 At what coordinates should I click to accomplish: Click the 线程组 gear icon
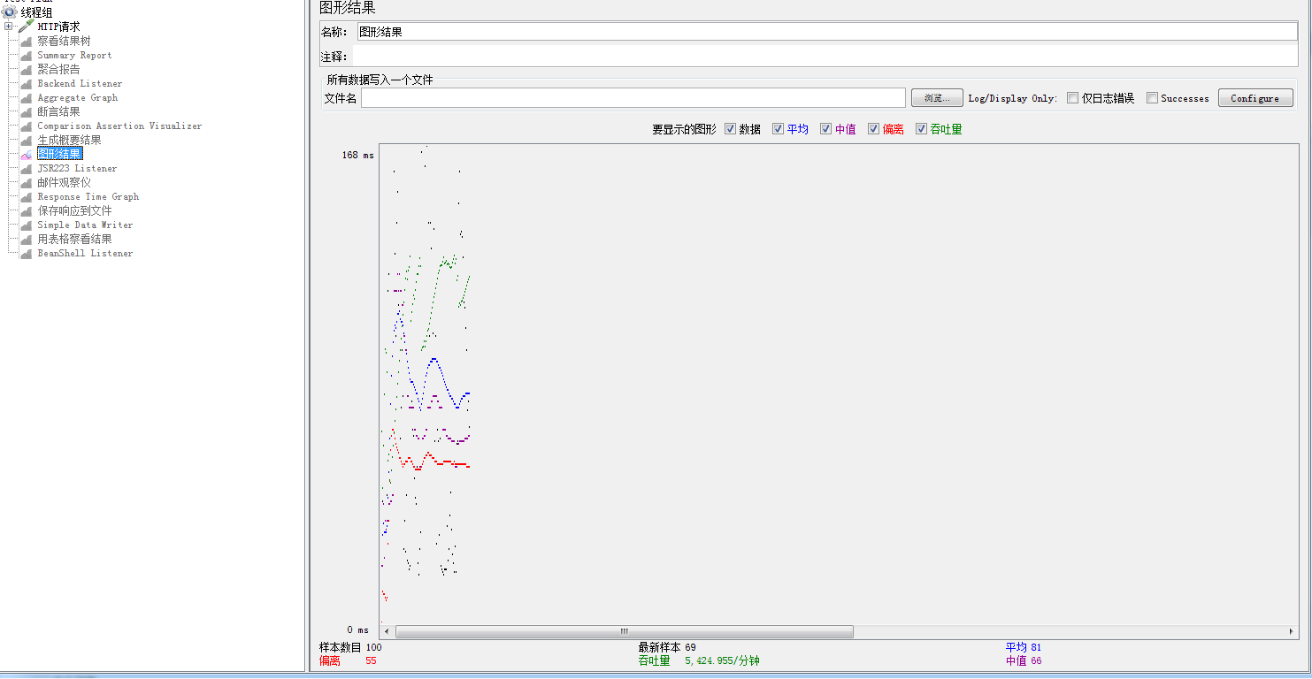click(10, 12)
